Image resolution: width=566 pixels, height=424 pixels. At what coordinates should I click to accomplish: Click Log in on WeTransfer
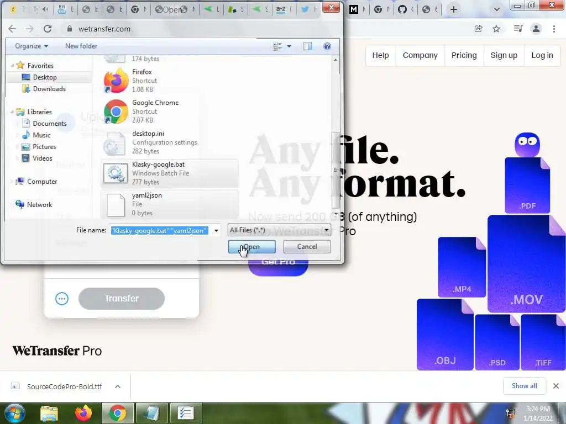[x=542, y=55]
